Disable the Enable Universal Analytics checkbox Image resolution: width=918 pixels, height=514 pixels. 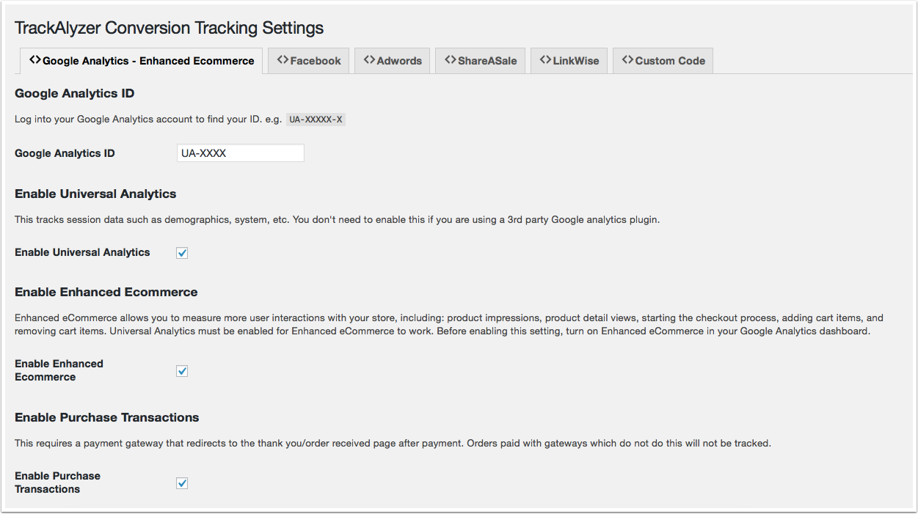[x=182, y=253]
